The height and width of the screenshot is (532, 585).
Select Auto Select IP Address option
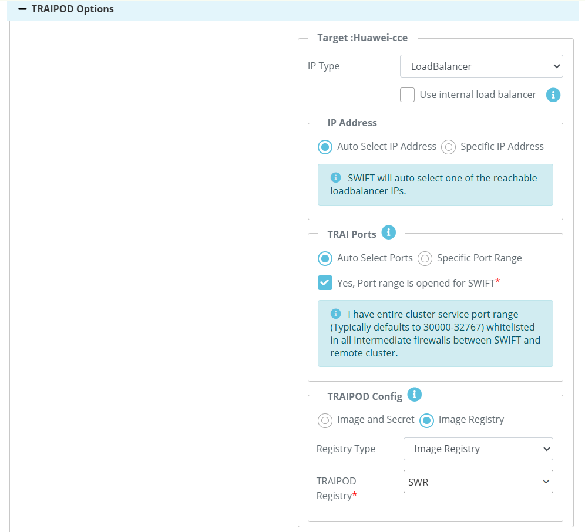pyautogui.click(x=325, y=147)
